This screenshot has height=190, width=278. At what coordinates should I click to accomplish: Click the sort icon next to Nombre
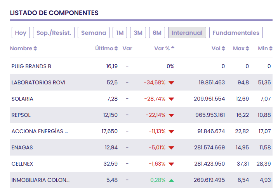[35, 49]
